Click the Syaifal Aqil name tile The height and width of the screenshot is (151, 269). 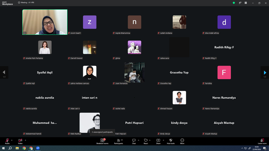[x=45, y=73]
